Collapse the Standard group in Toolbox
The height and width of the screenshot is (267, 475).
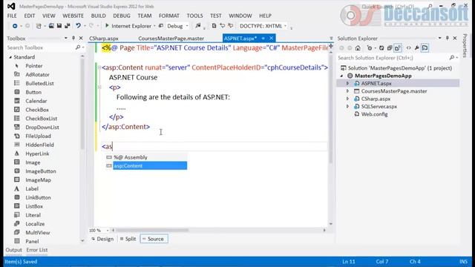[10, 57]
